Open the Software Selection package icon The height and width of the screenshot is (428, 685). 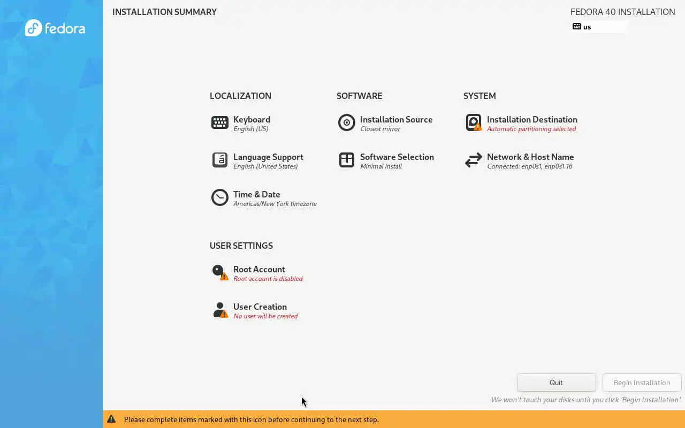(x=346, y=160)
